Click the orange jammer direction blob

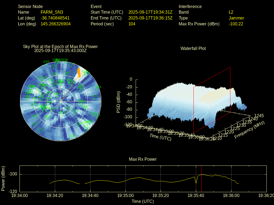click(79, 72)
